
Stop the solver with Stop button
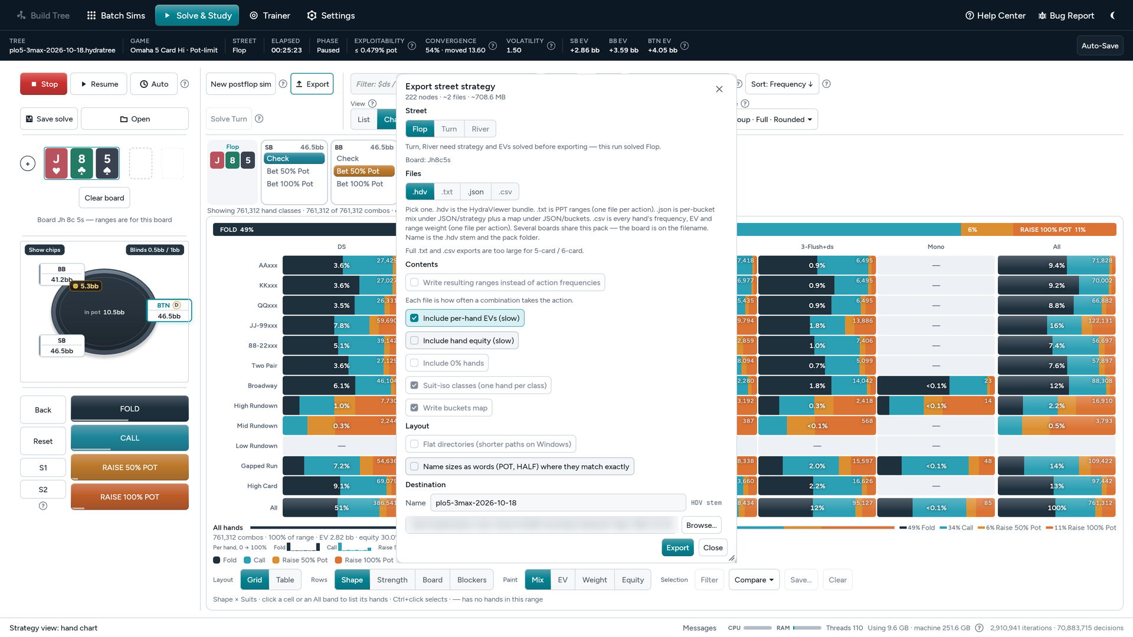[44, 84]
